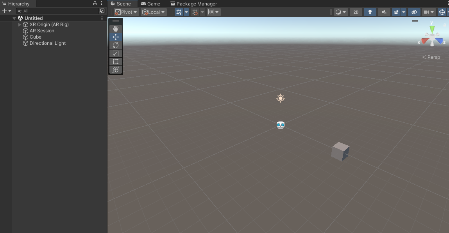
Task: Open the Local handle rotation dropdown
Action: pos(154,12)
